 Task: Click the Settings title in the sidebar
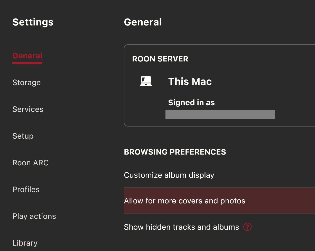33,22
